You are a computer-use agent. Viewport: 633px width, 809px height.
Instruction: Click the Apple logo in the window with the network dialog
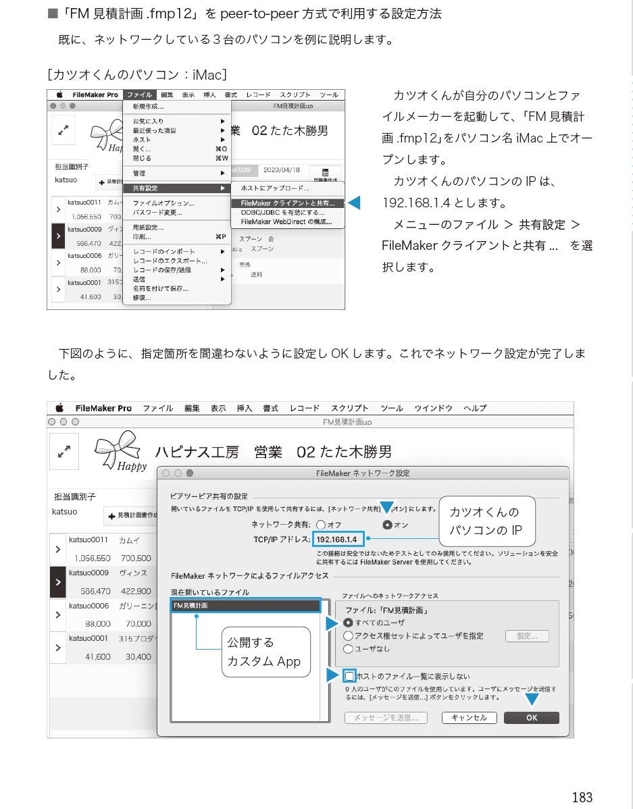coord(59,408)
